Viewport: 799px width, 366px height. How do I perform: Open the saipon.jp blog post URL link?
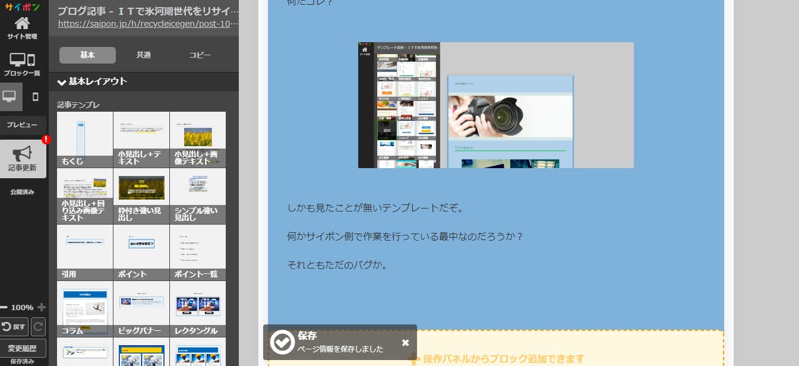point(148,24)
